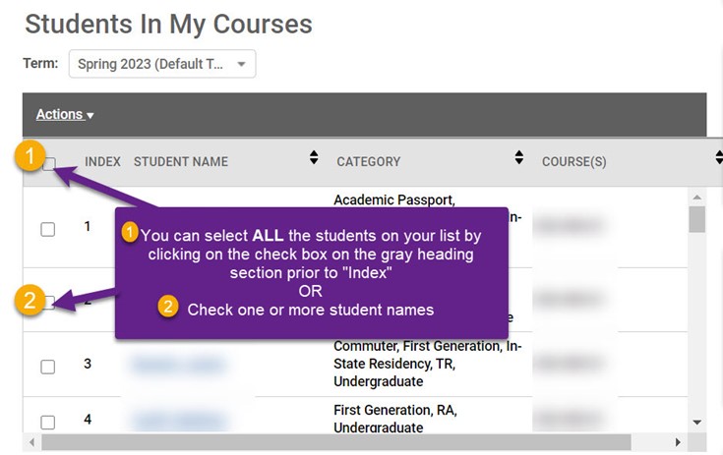The image size is (723, 455).
Task: Open the Term dropdown showing Spring 2023
Action: tap(161, 64)
